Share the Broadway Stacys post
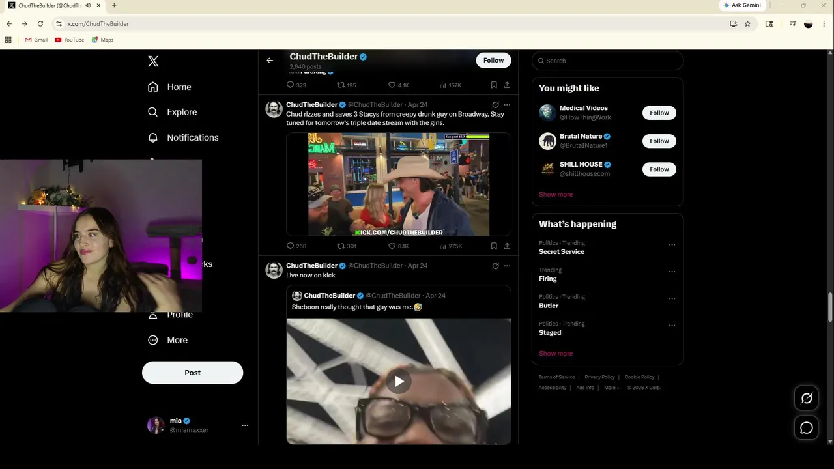The height and width of the screenshot is (469, 834). pos(507,246)
